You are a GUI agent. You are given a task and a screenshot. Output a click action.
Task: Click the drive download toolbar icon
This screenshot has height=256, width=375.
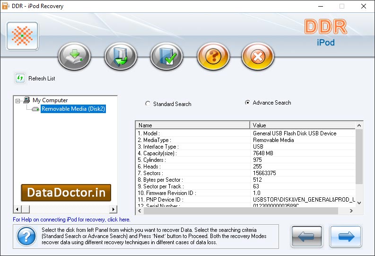75,56
